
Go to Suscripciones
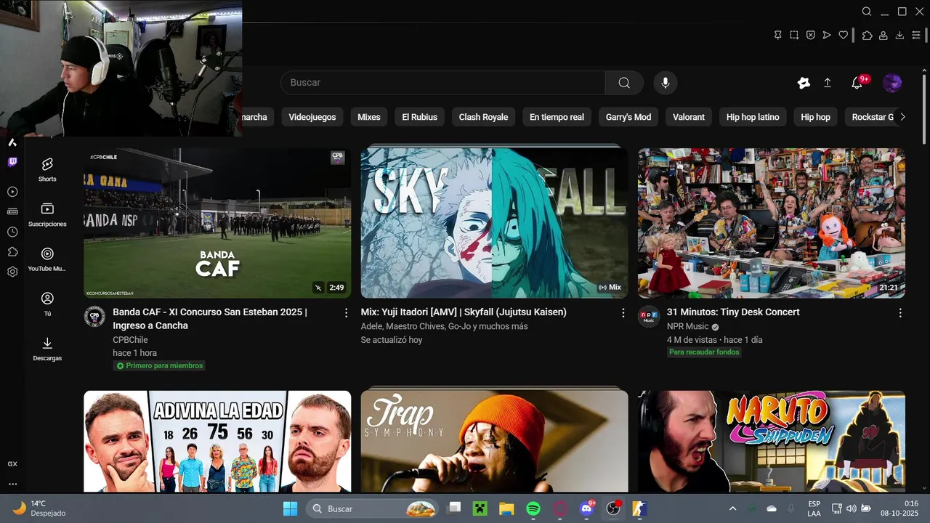(47, 214)
